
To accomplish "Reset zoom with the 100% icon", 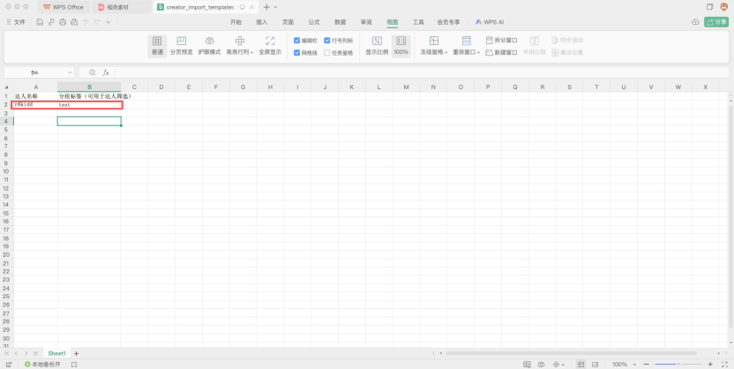I will click(401, 46).
